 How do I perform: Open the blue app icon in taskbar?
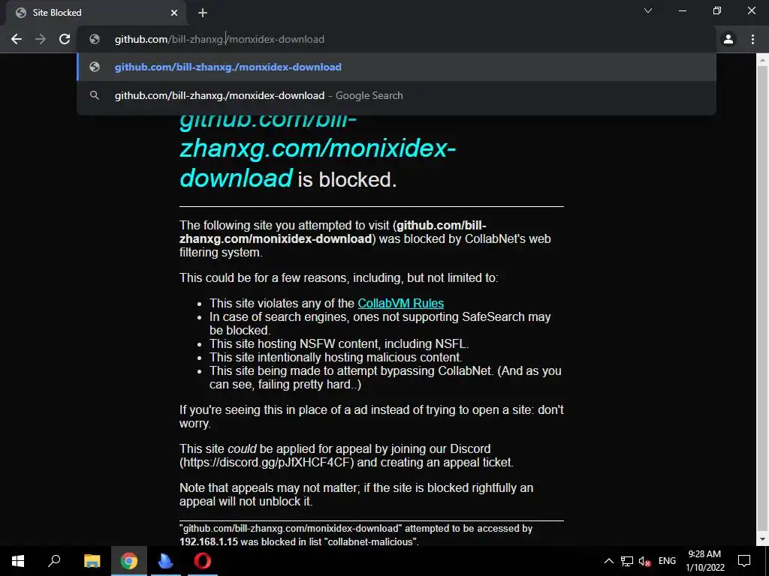166,561
